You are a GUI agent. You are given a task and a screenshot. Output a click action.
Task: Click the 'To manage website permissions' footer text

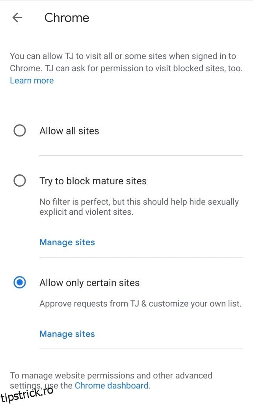pyautogui.click(x=111, y=380)
